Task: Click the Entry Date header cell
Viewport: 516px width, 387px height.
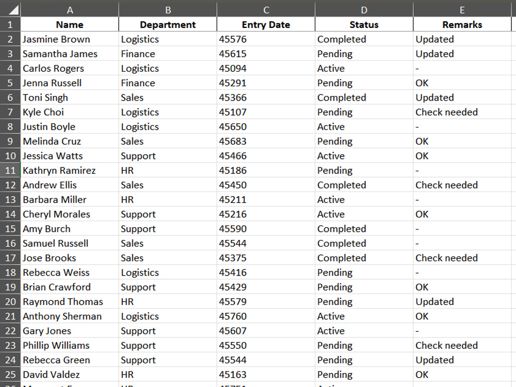Action: pos(266,25)
